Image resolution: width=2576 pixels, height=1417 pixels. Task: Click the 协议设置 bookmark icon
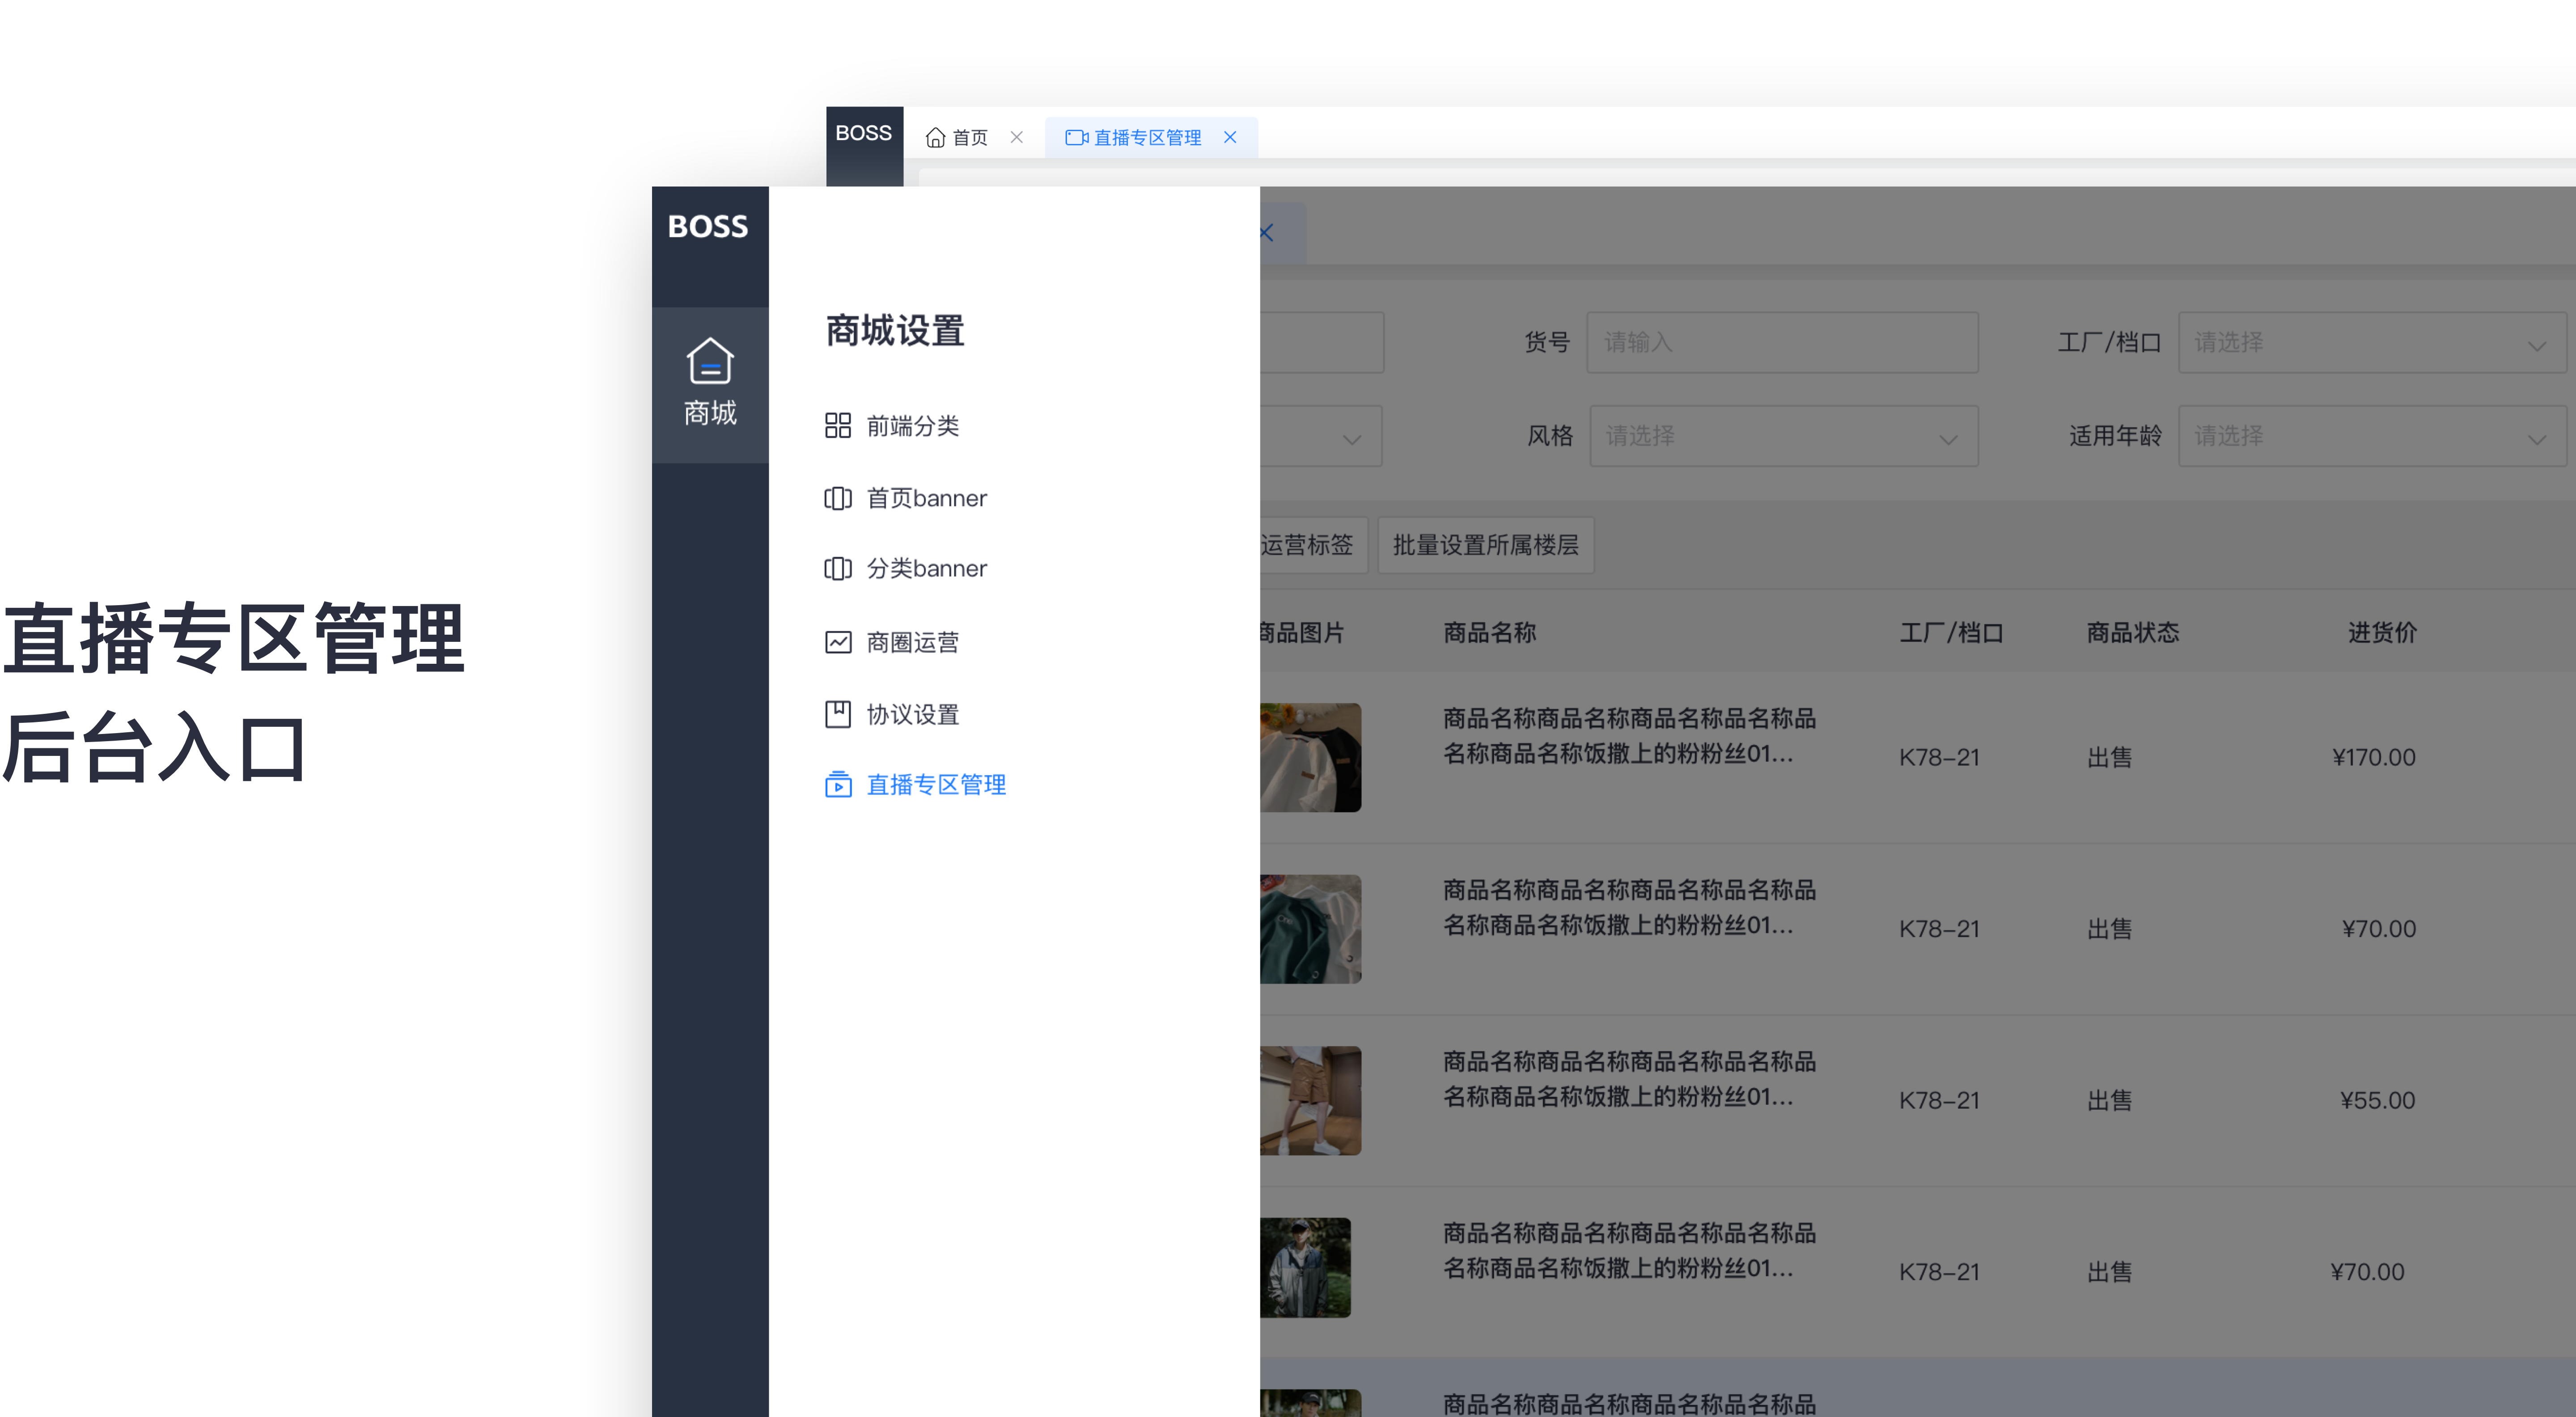coord(837,714)
